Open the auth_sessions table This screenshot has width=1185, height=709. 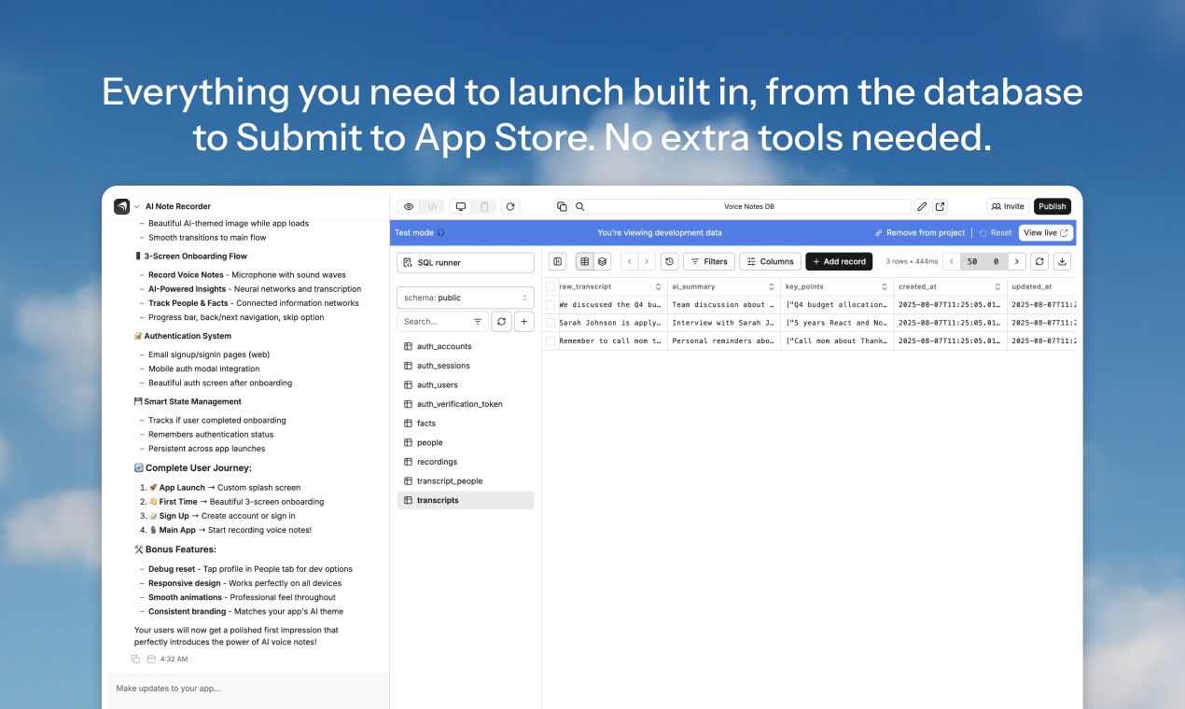[466, 366]
